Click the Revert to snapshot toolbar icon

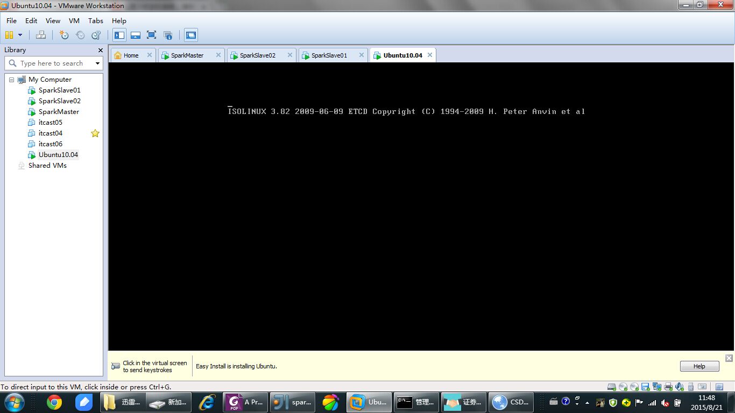80,35
